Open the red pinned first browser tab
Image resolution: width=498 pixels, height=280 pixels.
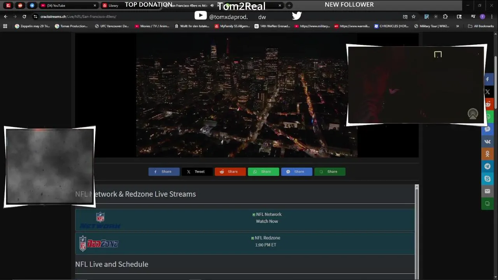coord(8,5)
